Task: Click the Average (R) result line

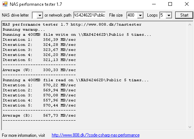Action: coord(39,116)
